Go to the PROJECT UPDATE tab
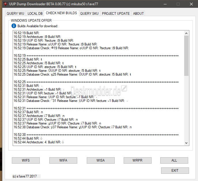 pyautogui.click(x=116, y=13)
